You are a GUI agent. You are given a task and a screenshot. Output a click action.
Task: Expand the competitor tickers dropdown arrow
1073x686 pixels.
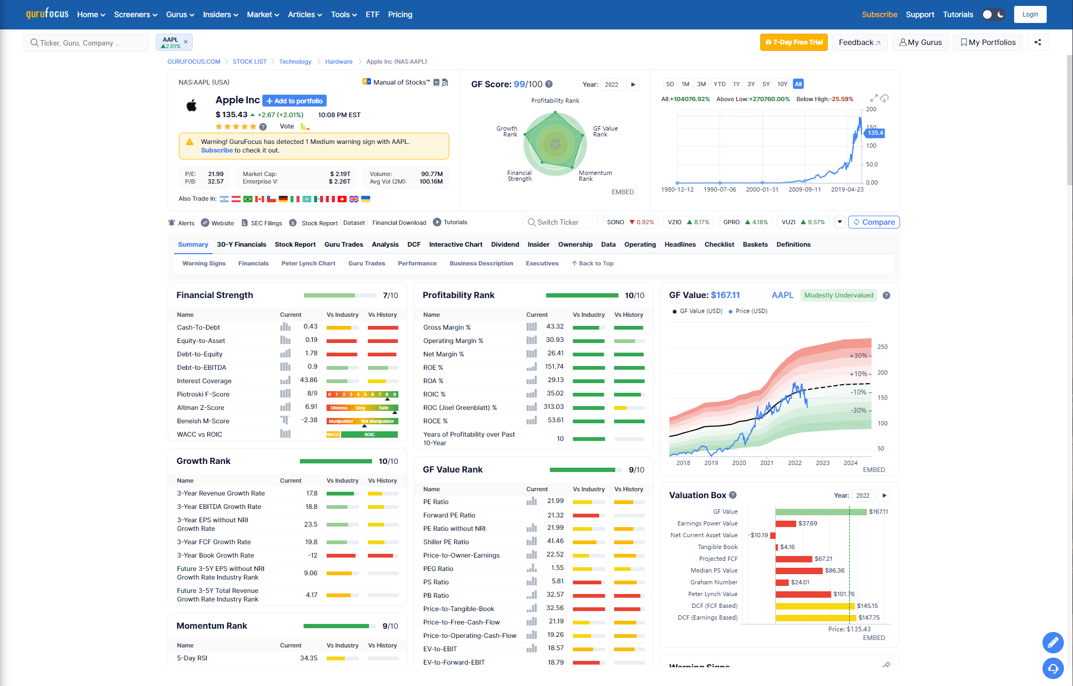840,222
